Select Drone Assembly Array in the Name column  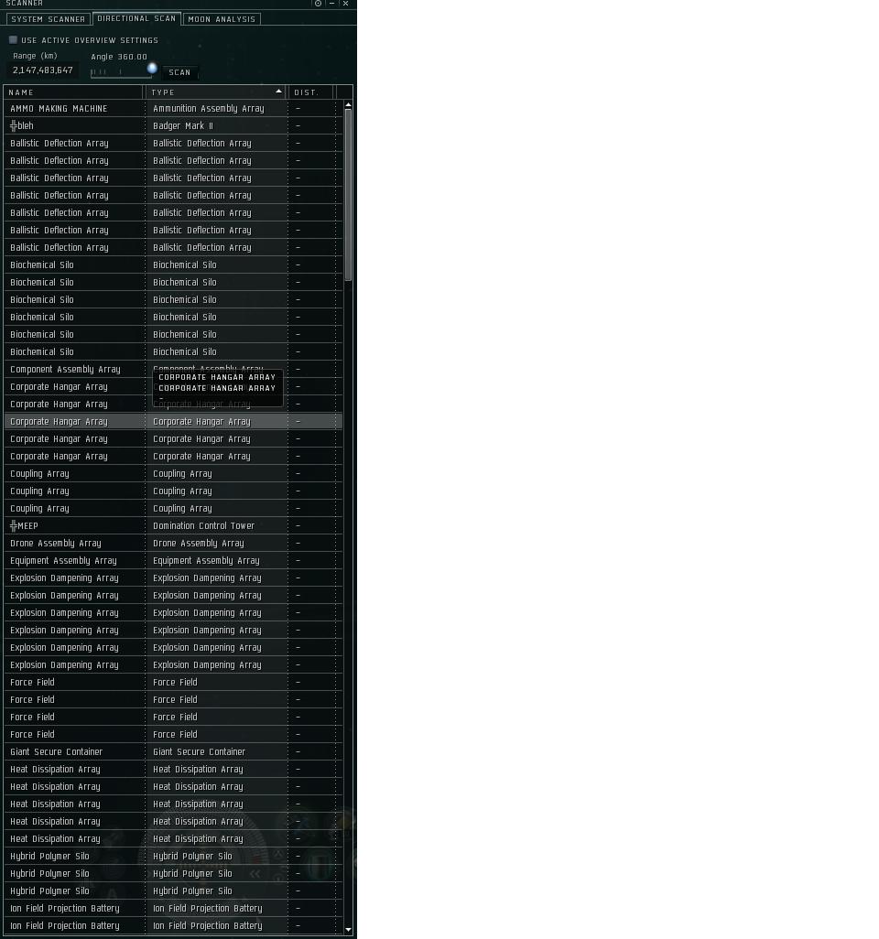point(56,543)
